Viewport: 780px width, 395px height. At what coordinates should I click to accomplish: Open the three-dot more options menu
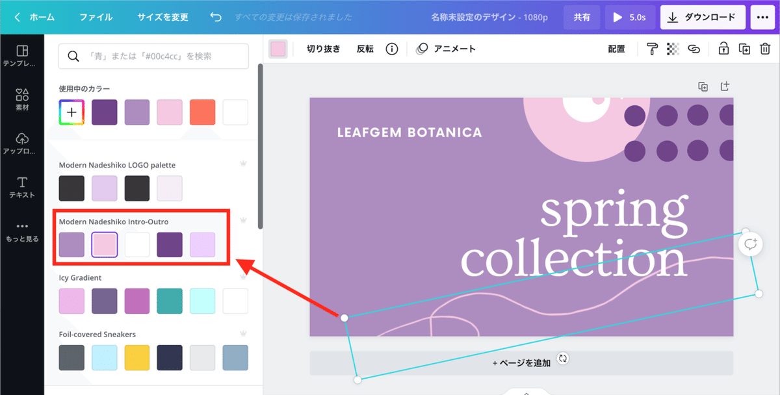(x=763, y=18)
